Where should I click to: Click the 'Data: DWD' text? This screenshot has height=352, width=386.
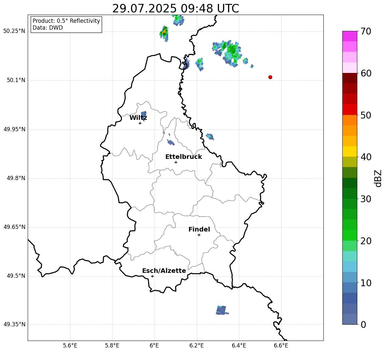point(48,28)
